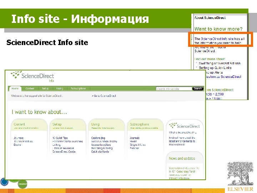Click the ScienceDirect Info site link in the sidebar

[217, 39]
